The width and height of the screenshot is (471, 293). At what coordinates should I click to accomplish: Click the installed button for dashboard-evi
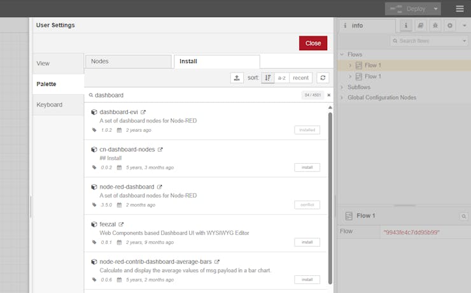click(307, 130)
